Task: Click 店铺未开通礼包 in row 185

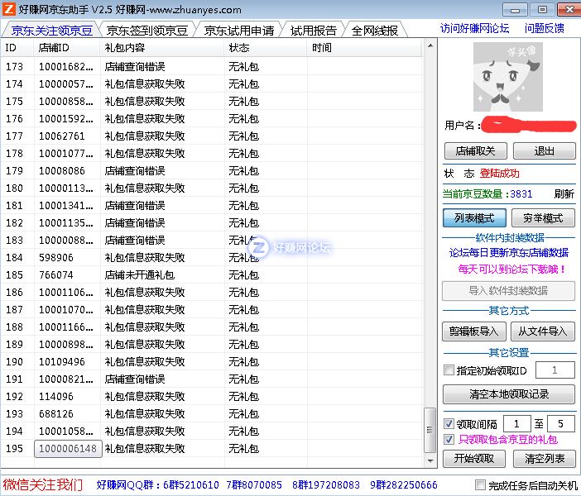Action: [140, 275]
